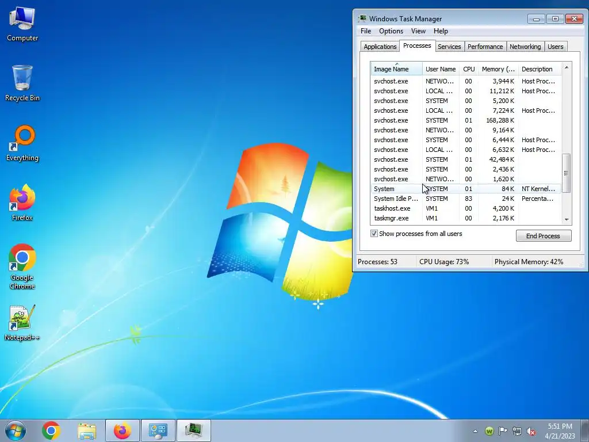Select the taskmgr.exe process
The width and height of the screenshot is (589, 442).
click(466, 218)
